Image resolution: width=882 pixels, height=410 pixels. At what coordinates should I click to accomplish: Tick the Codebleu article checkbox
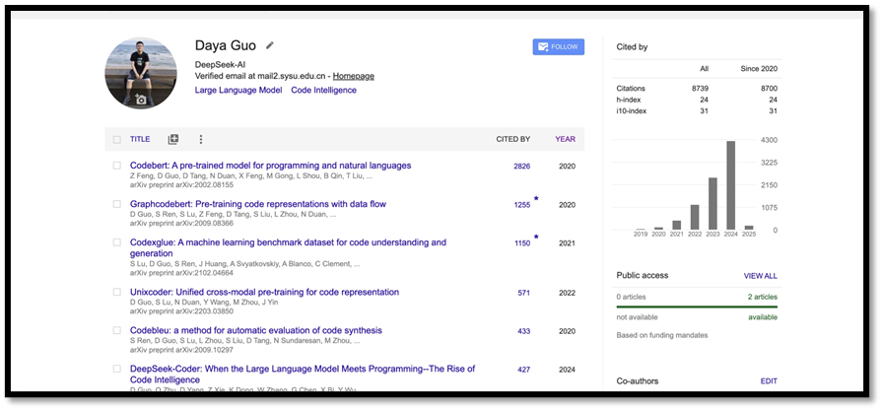pos(116,331)
